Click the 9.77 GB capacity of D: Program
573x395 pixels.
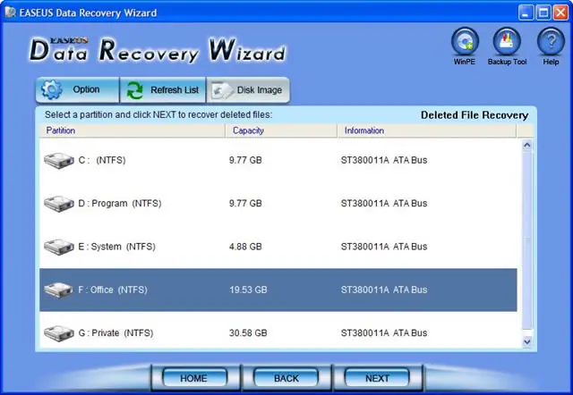tap(245, 203)
